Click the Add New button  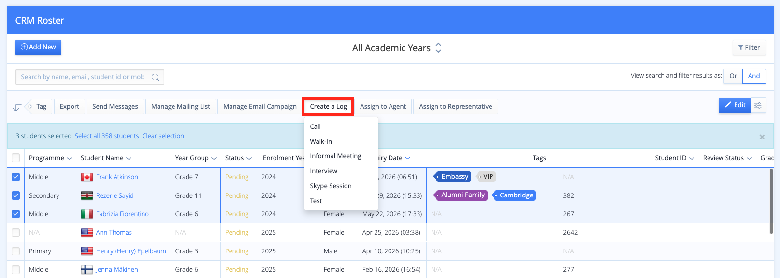point(38,47)
